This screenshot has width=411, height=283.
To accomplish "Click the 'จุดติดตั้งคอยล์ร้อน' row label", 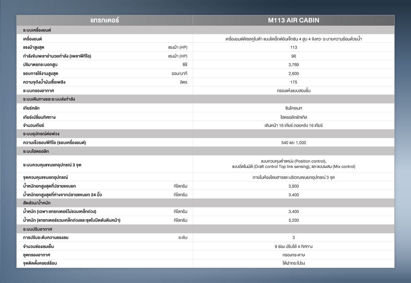I will point(40,263).
